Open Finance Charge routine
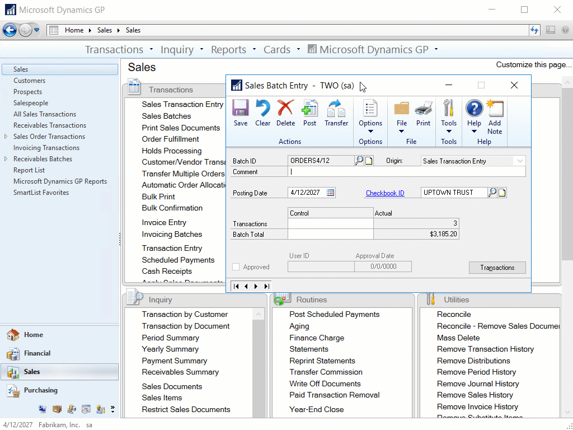The image size is (573, 430). tap(317, 338)
